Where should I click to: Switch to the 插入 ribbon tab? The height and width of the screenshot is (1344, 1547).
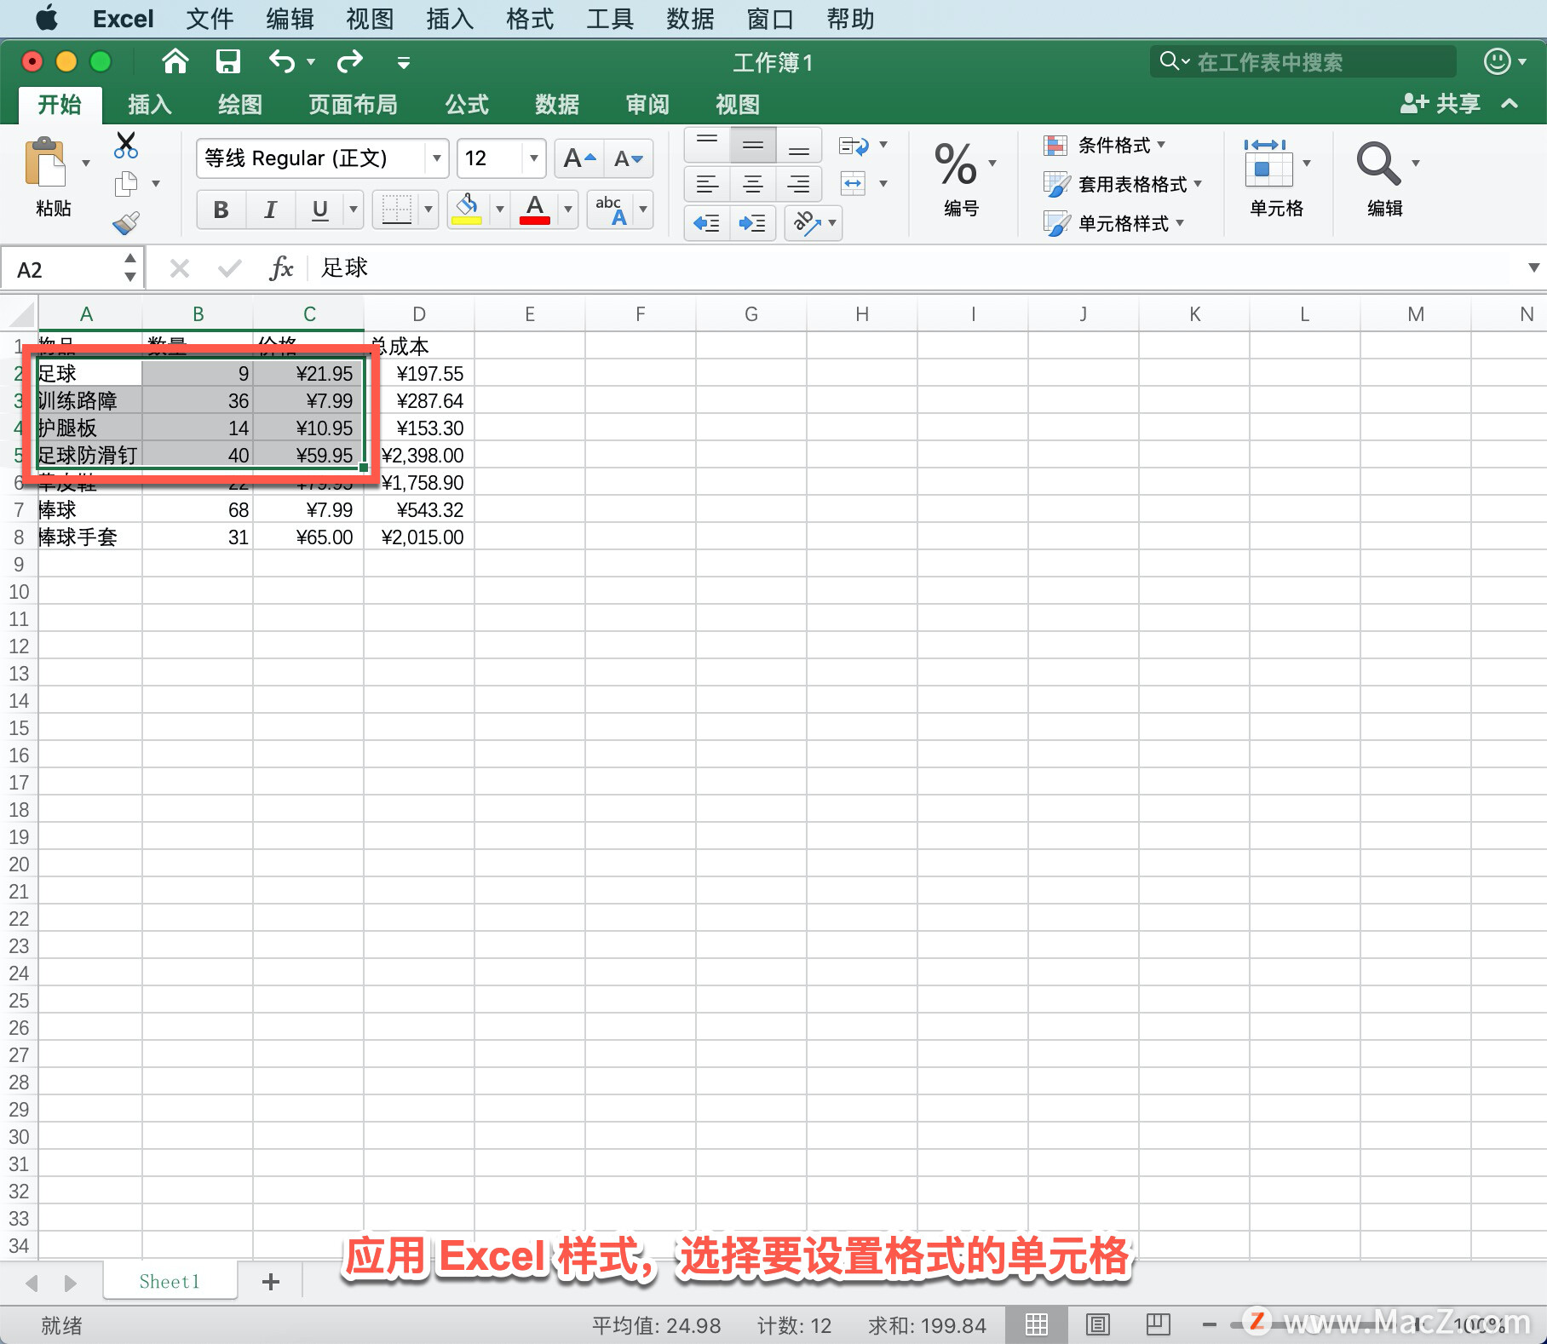(150, 105)
